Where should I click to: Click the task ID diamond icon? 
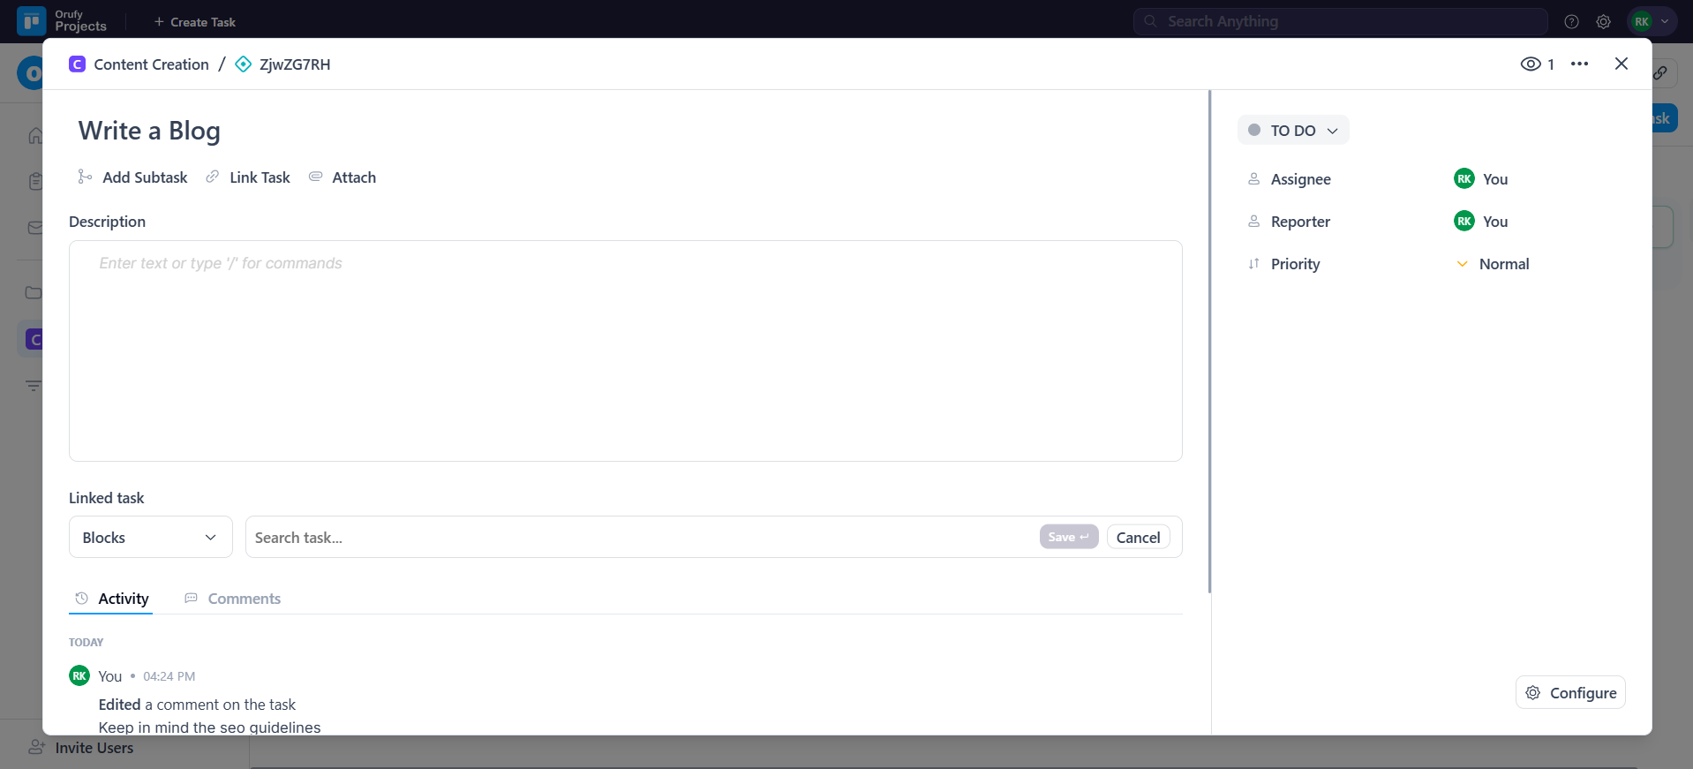tap(244, 64)
